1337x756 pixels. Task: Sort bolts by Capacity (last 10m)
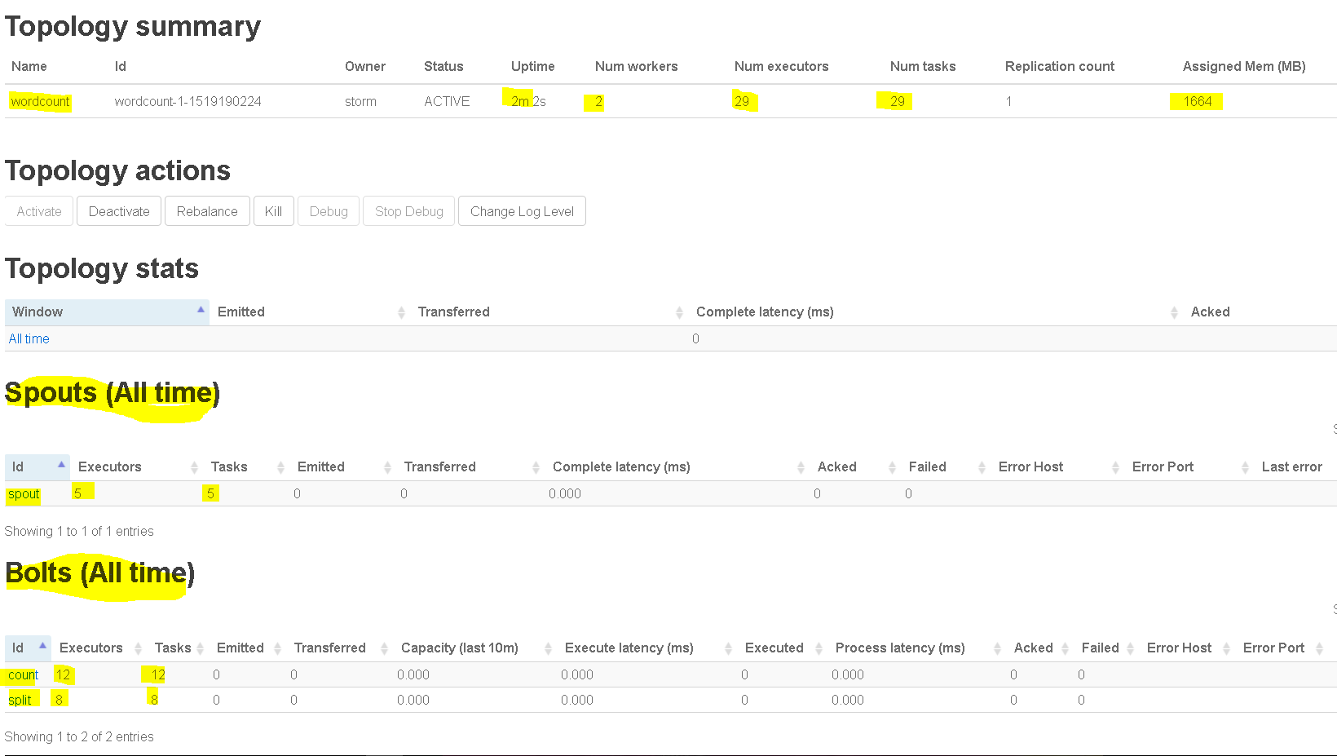coord(474,648)
